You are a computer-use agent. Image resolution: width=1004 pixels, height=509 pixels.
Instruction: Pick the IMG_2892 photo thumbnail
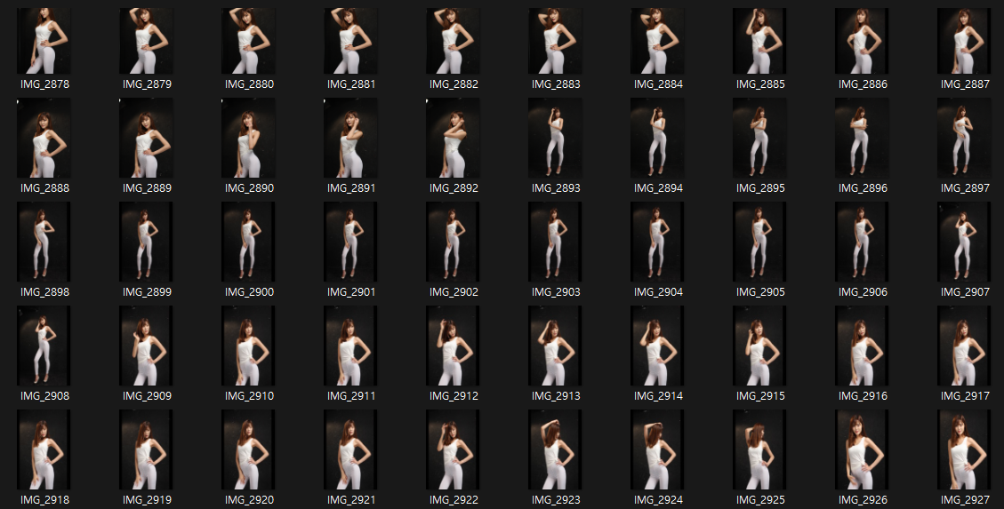[454, 138]
